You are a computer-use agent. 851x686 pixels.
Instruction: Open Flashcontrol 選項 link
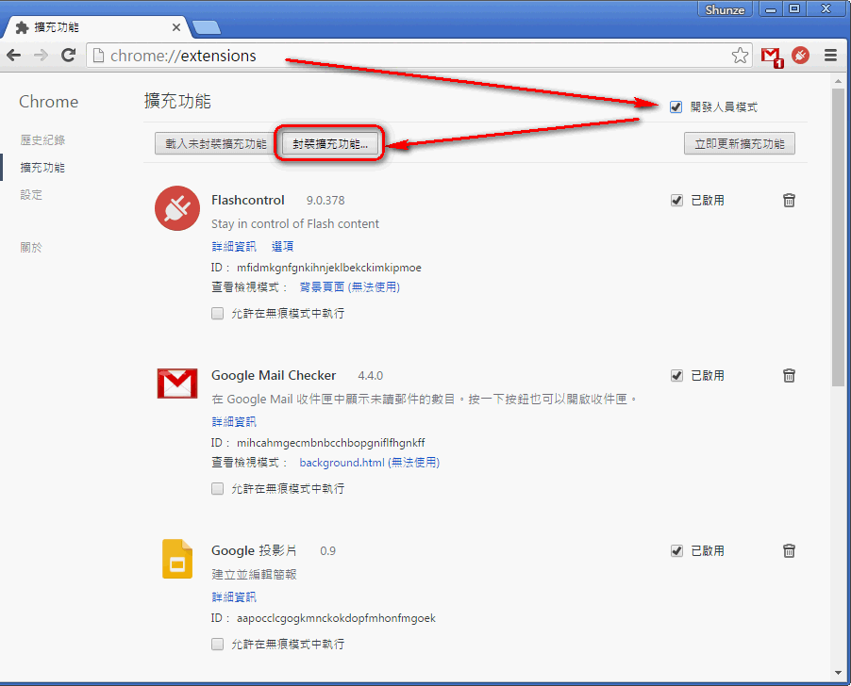coord(282,247)
